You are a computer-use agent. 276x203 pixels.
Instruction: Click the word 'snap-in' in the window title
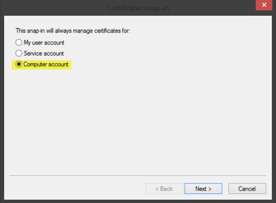[156, 8]
